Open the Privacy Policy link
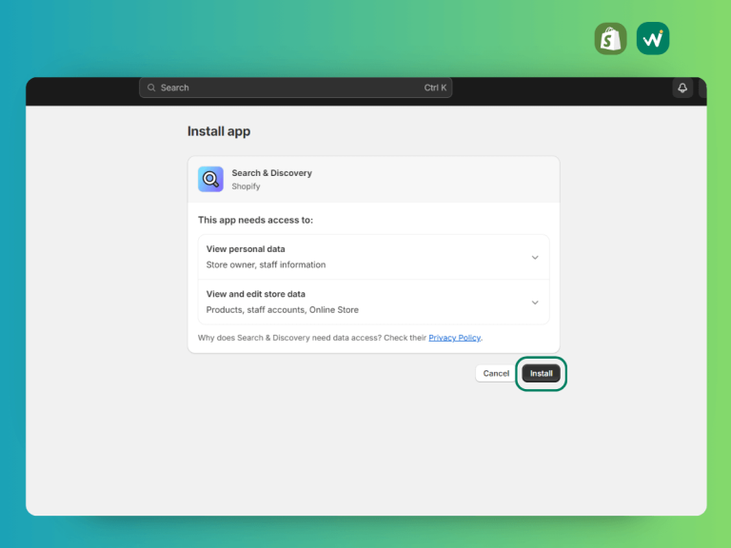The height and width of the screenshot is (548, 731). click(x=455, y=338)
